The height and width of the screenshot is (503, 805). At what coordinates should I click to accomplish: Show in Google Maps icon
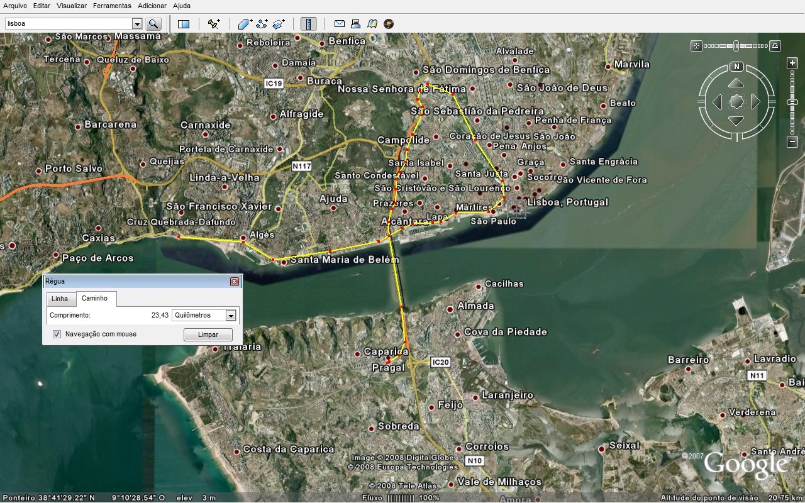tap(372, 24)
